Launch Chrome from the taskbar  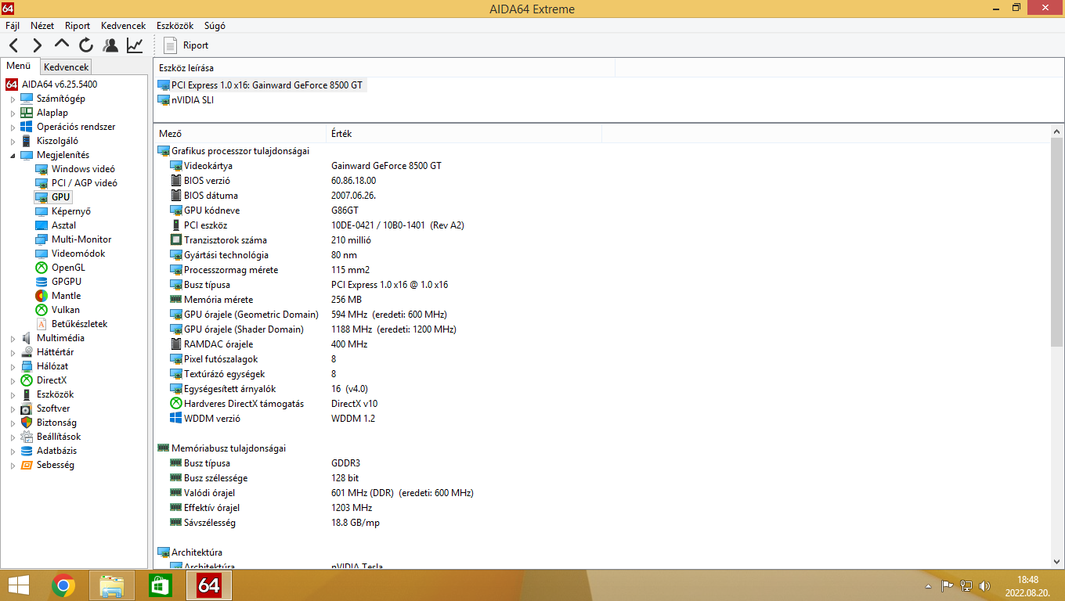(x=63, y=585)
